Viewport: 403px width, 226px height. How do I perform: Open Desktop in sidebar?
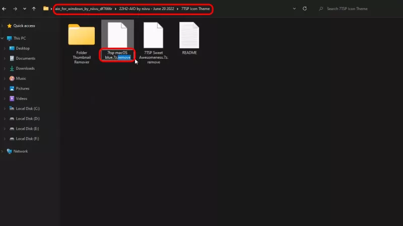pos(23,48)
